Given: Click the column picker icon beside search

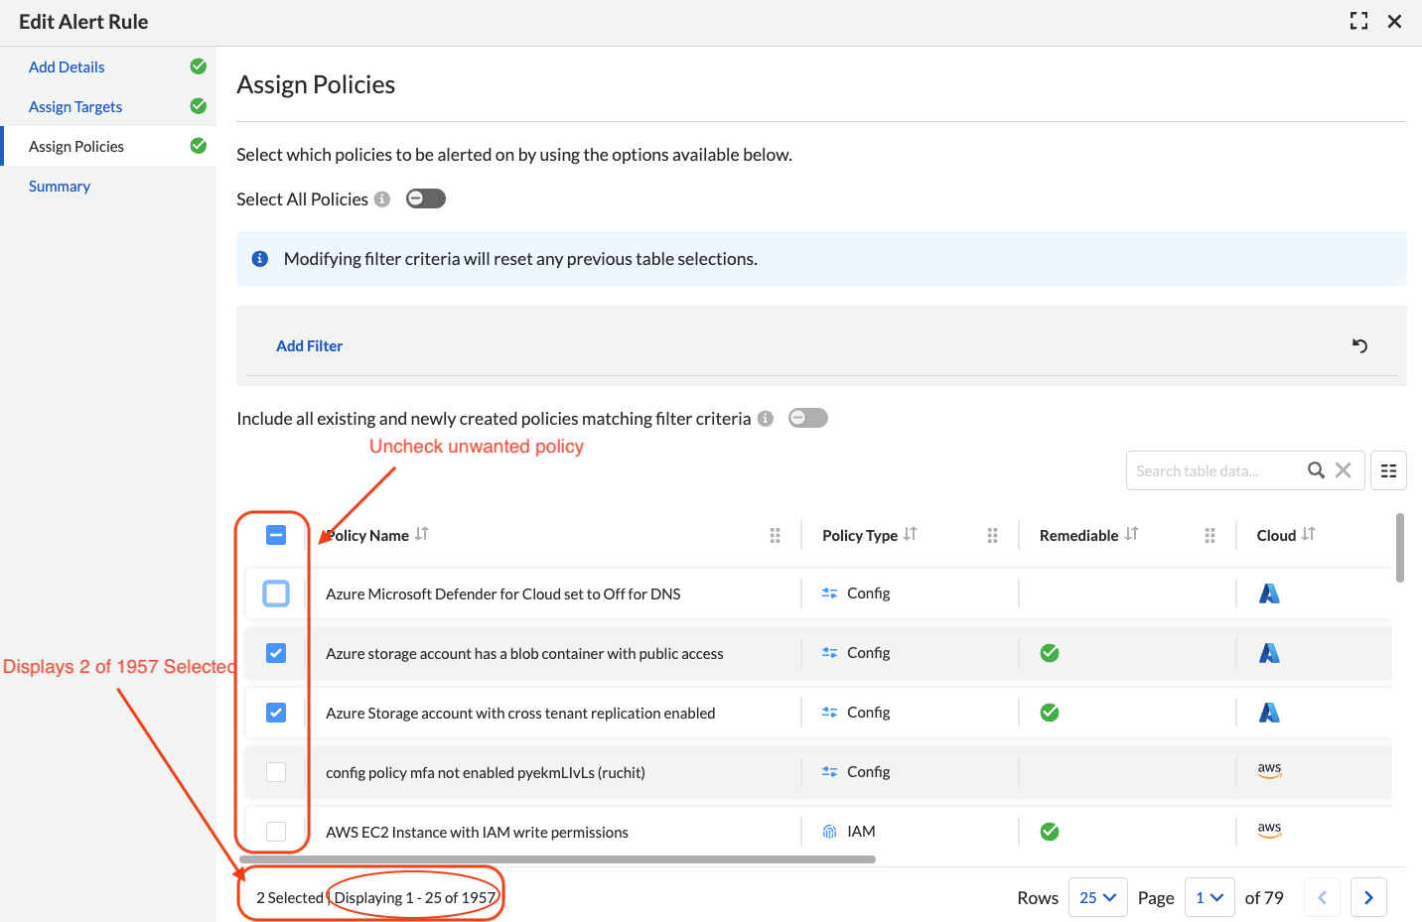Looking at the screenshot, I should (1388, 470).
